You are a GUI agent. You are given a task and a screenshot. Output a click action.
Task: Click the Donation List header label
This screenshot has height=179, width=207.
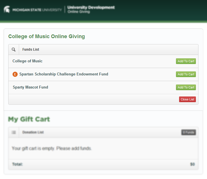click(33, 132)
